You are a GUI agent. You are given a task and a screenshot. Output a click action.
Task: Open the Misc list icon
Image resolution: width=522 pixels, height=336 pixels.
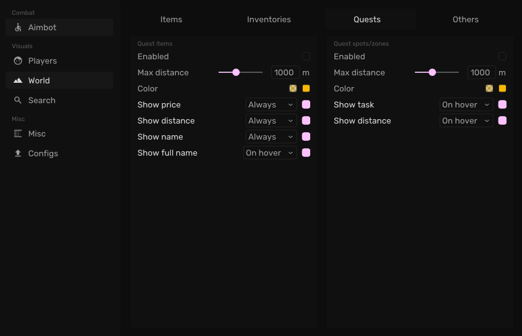pyautogui.click(x=18, y=134)
